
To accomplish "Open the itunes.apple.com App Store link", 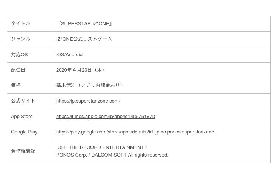I will 106,117.
